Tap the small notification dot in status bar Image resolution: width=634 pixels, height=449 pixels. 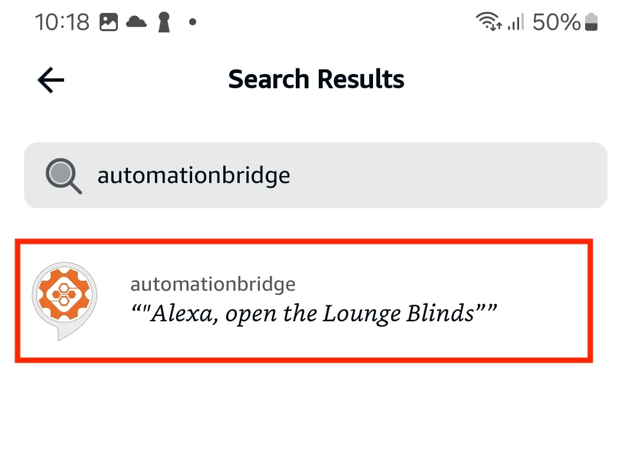[x=192, y=23]
